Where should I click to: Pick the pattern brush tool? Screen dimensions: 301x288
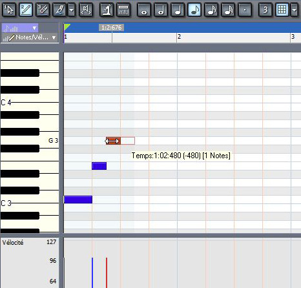pyautogui.click(x=59, y=10)
